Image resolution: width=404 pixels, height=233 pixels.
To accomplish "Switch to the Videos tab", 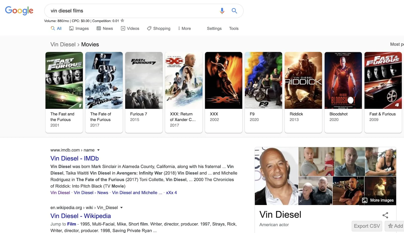I will [130, 28].
